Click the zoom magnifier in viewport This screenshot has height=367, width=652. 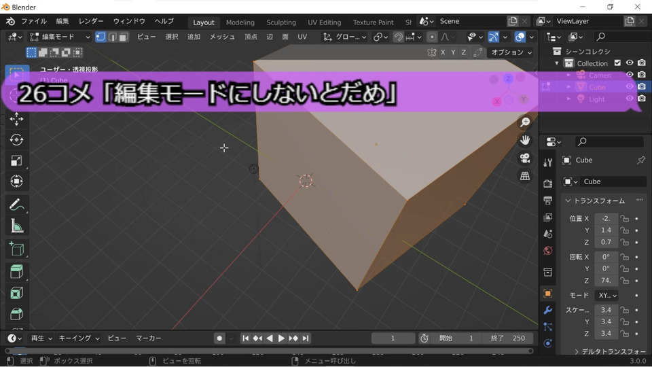tap(525, 122)
